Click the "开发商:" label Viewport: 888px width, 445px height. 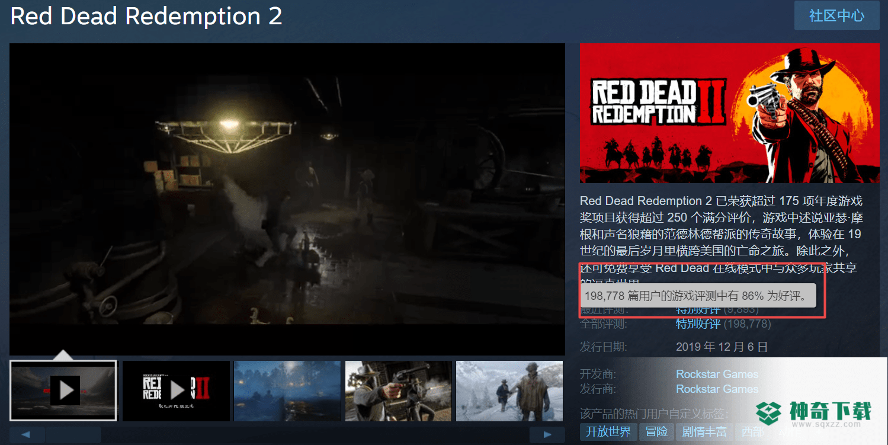[598, 374]
